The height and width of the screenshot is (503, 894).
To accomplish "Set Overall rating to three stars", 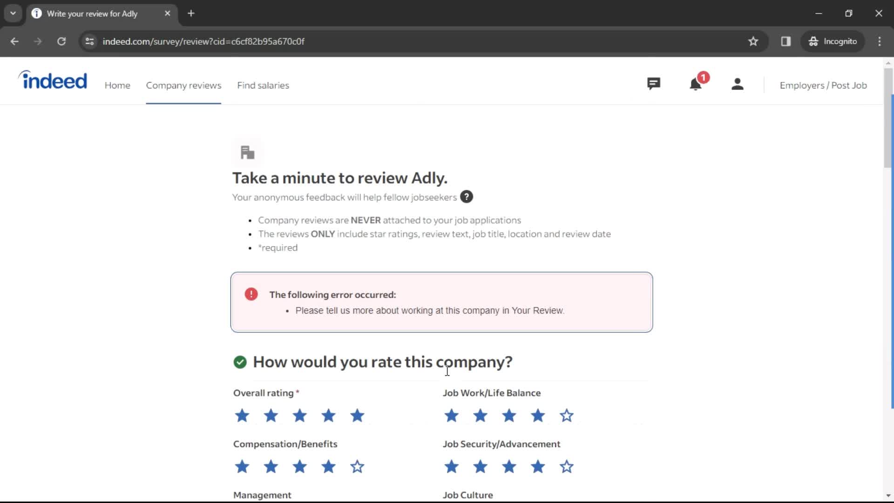I will (x=300, y=415).
